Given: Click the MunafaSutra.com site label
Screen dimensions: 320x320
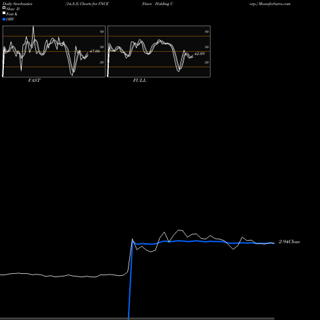Looking at the screenshot, I should click(275, 4).
